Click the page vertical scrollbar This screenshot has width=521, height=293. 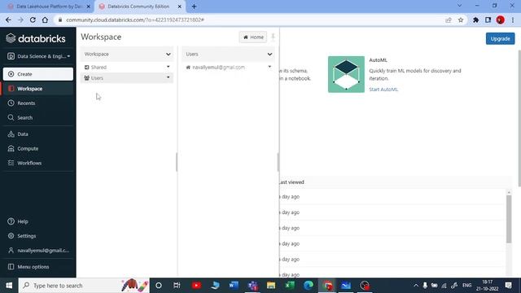519,118
